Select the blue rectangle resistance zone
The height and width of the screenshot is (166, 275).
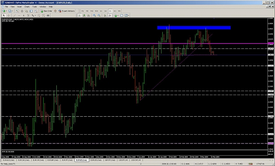(x=194, y=28)
